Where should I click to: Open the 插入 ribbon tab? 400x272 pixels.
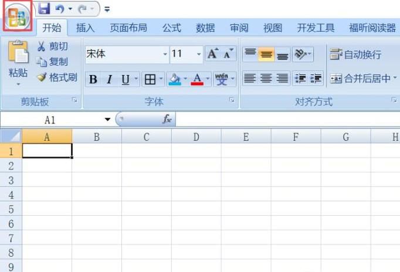pyautogui.click(x=86, y=28)
